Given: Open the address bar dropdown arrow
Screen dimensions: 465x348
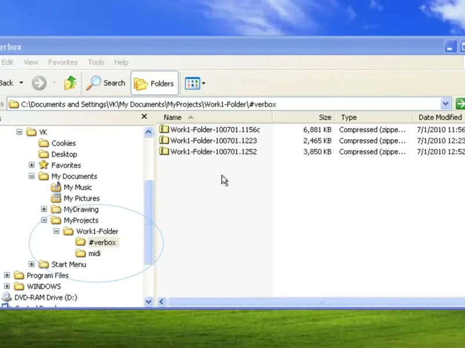Looking at the screenshot, I should 446,104.
